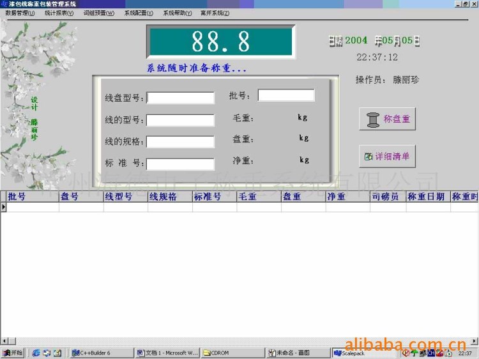
Task: Focus the 线的型号 text box
Action: (180, 120)
